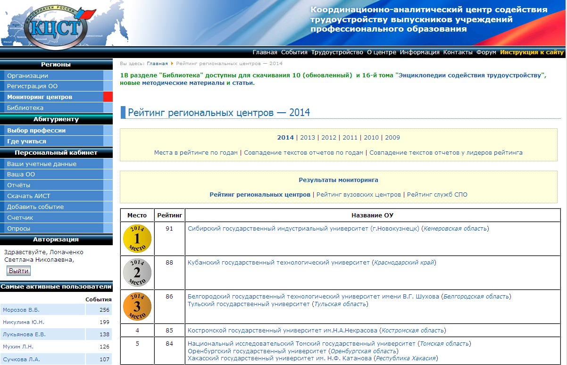
Task: Open Регистрация ОО in the sidebar
Action: coord(57,86)
